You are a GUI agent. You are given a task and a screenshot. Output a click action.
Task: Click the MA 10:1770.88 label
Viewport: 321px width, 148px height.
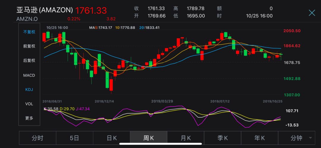[x=125, y=28]
